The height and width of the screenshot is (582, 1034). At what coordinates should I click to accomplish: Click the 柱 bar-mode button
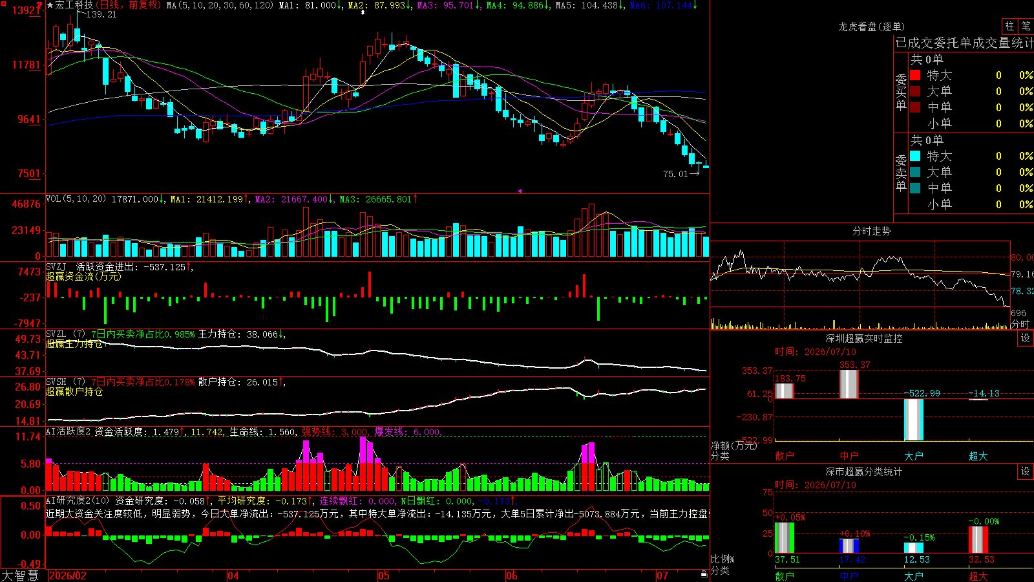(1009, 27)
